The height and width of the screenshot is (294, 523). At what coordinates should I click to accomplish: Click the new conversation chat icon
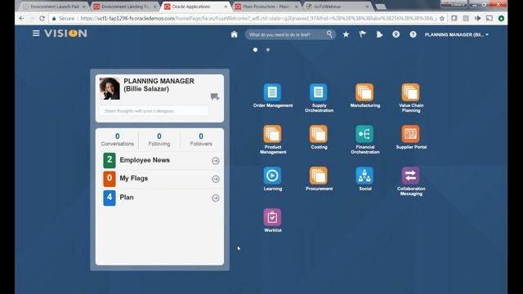point(215,97)
